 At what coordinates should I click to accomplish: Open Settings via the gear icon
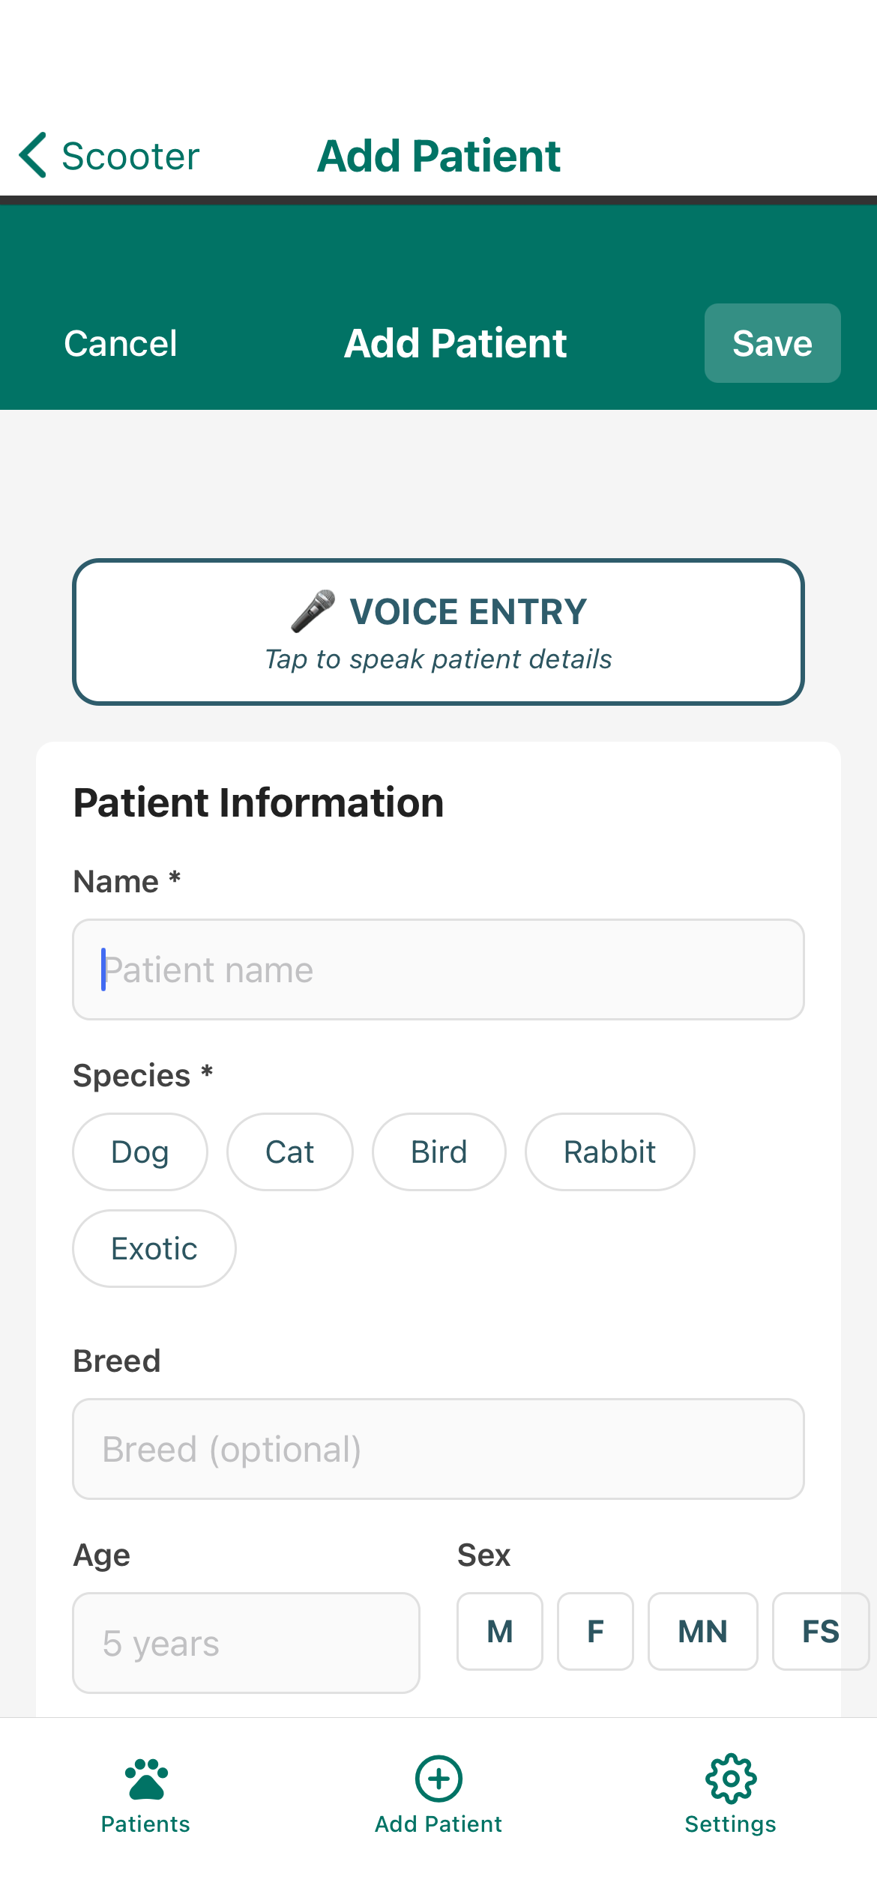[x=730, y=1779]
